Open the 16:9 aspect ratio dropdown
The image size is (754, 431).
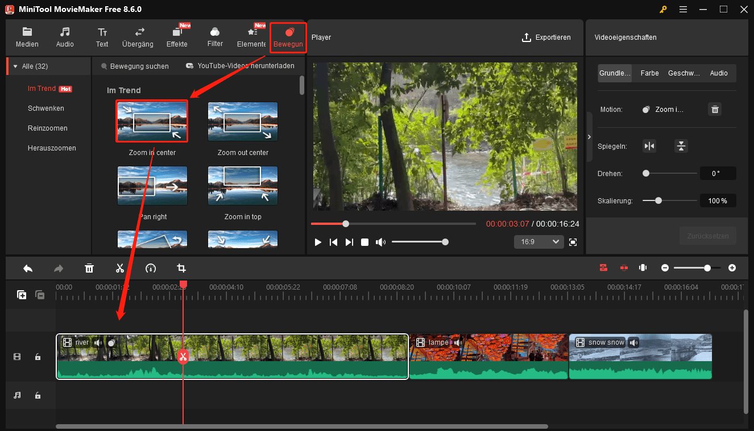pyautogui.click(x=538, y=241)
